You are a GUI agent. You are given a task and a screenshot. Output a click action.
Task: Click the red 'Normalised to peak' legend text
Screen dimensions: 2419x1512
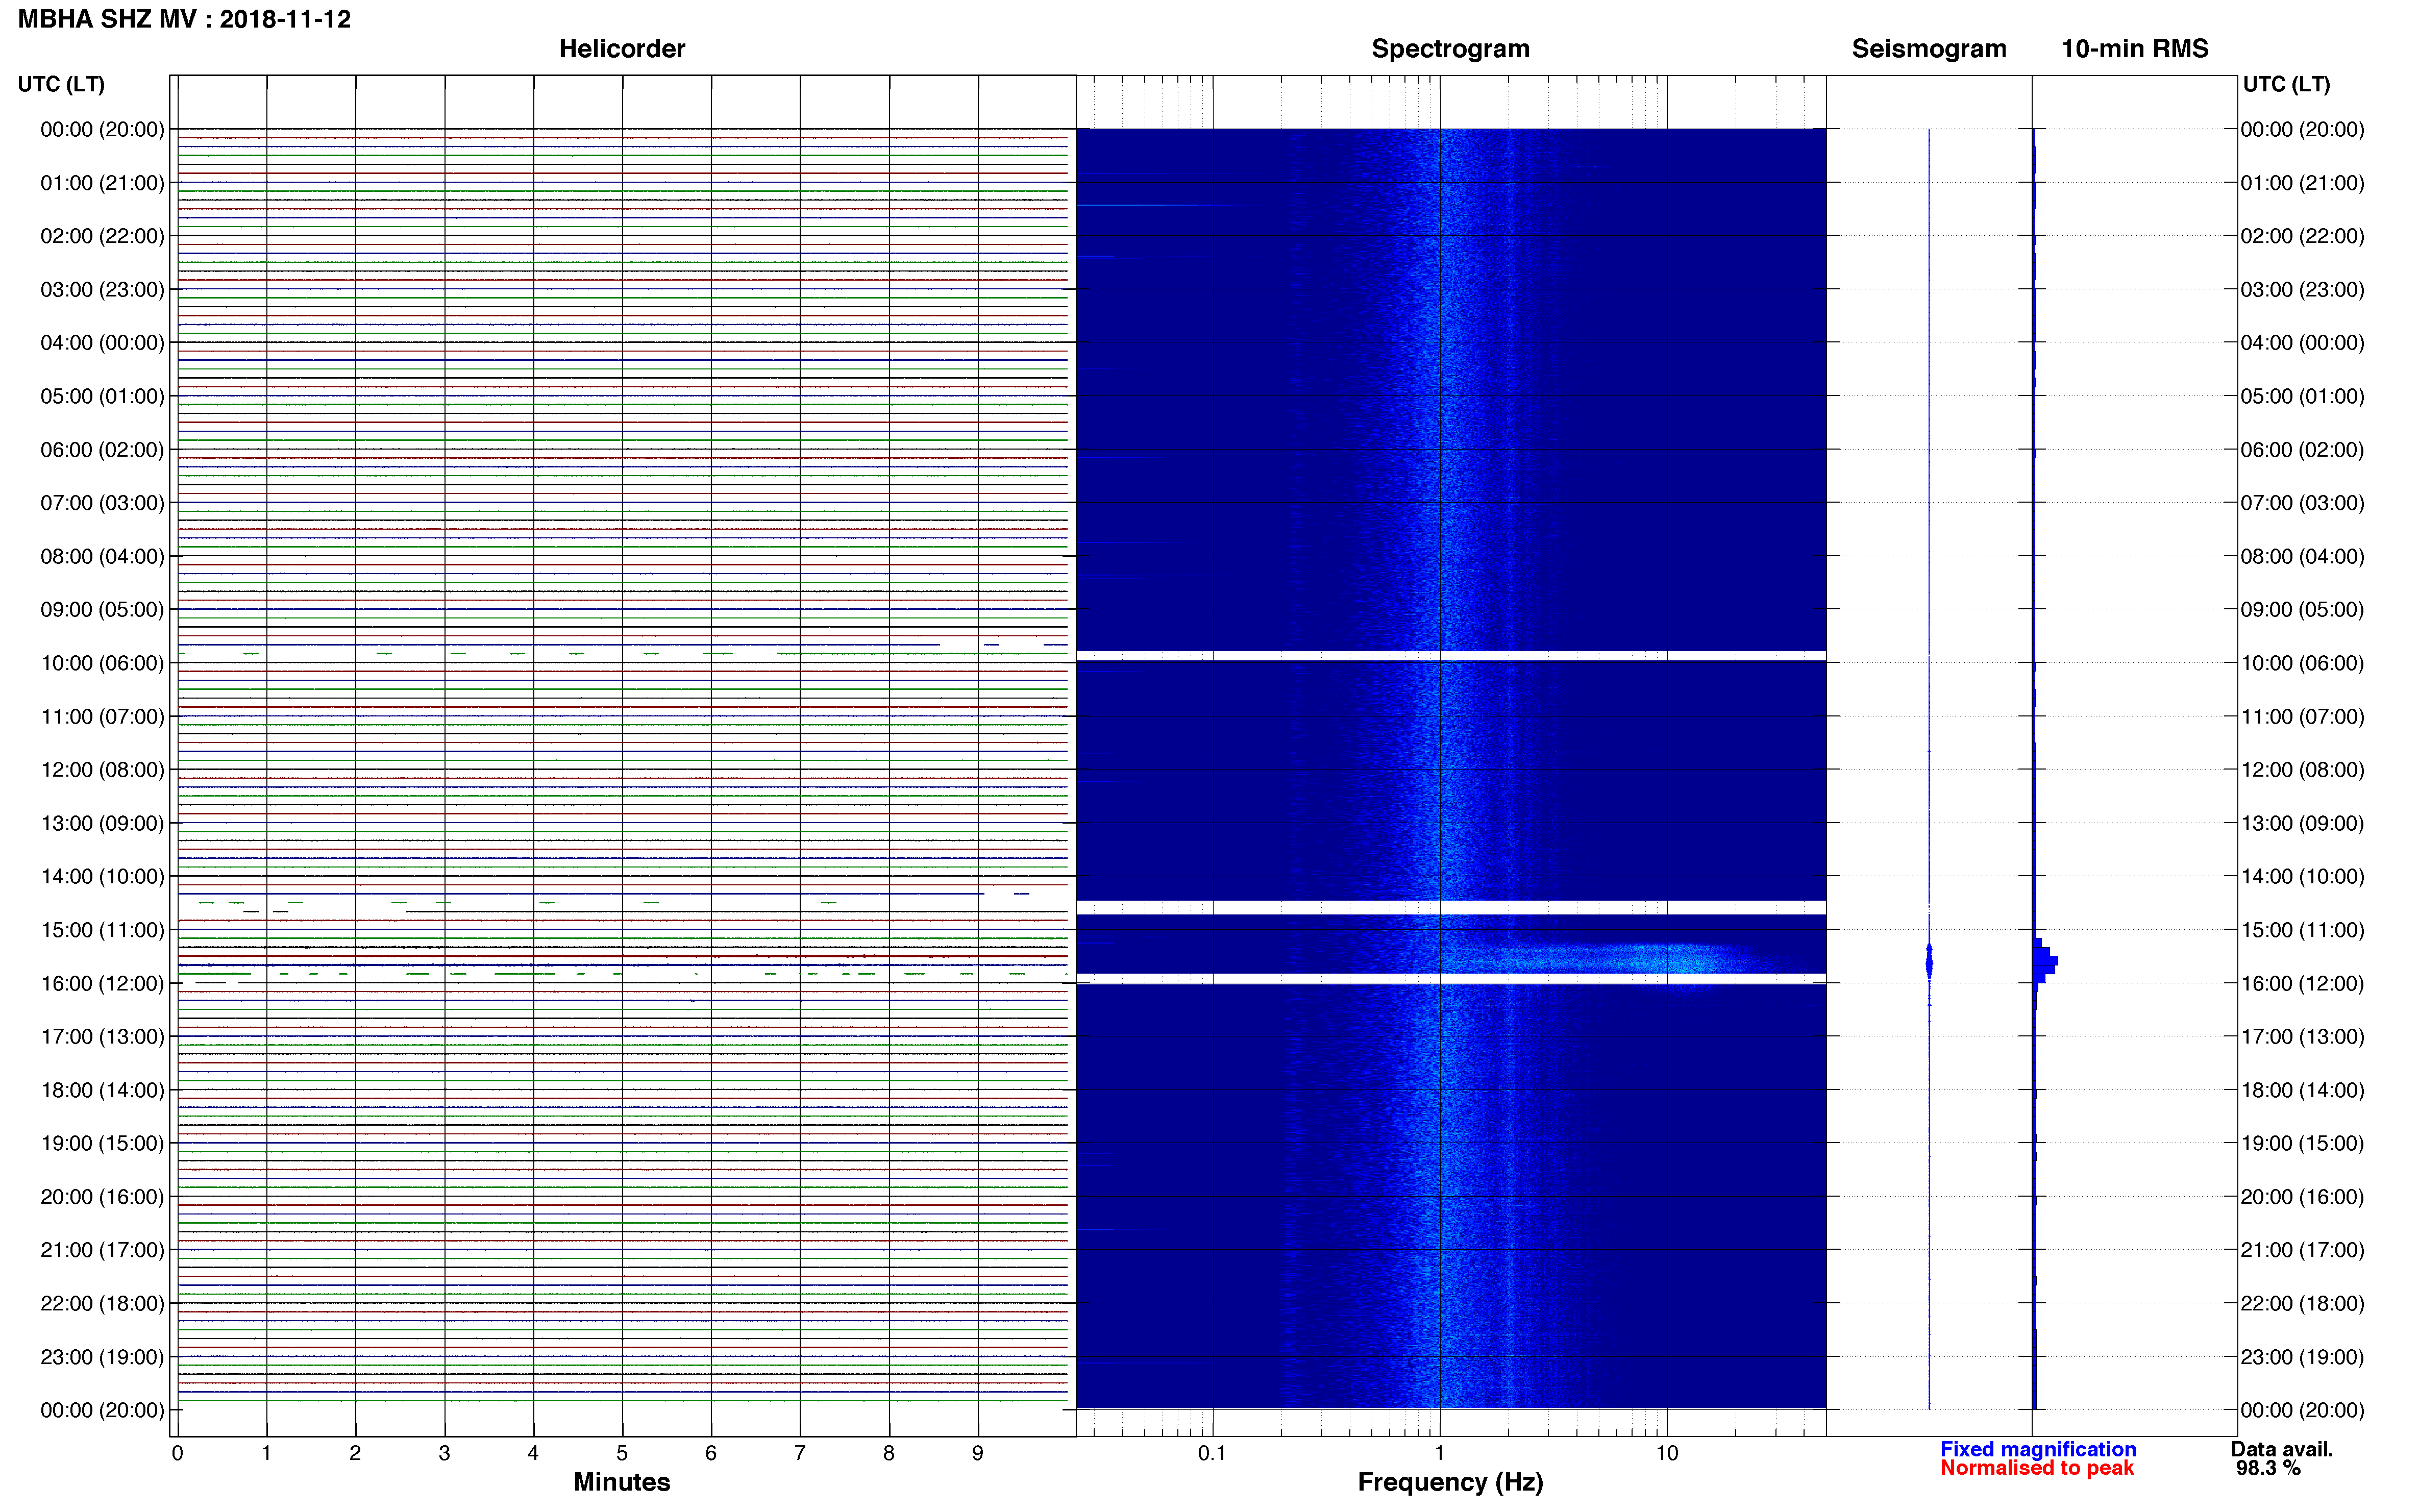coord(2037,1468)
